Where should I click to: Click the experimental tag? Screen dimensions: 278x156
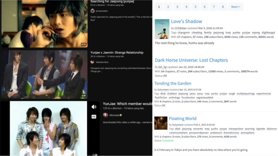point(264,94)
